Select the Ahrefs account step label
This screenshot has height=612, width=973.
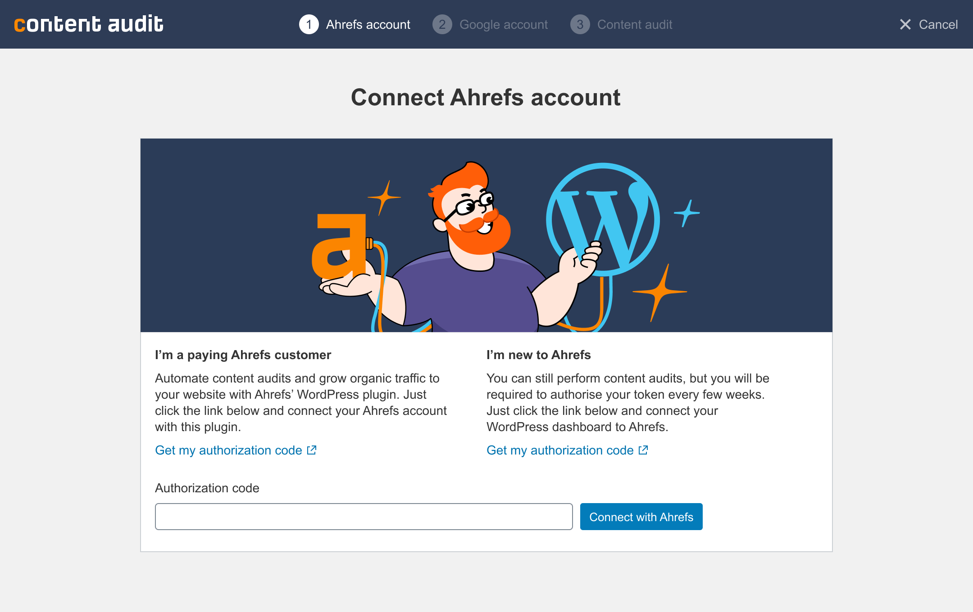pyautogui.click(x=368, y=24)
